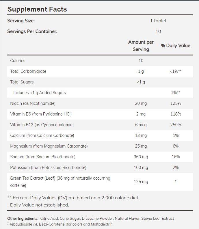
Task: Click the Total Sugars row label
Action: (22, 82)
